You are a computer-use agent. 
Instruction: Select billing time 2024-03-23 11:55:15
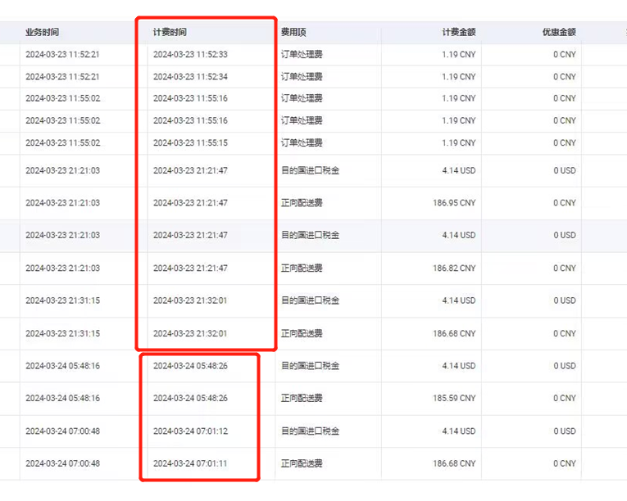[x=190, y=143]
